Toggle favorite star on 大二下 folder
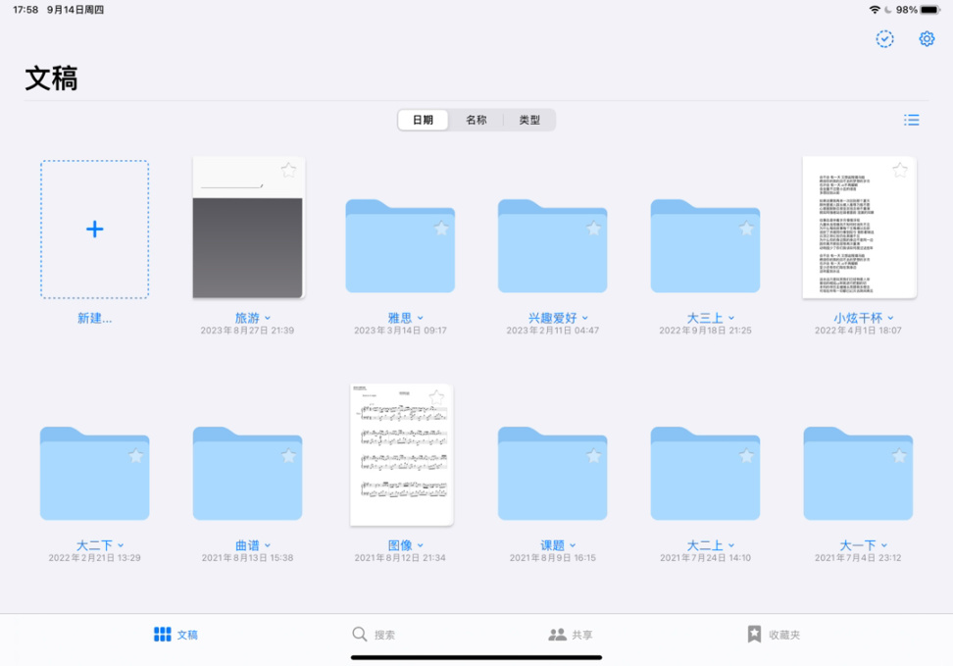 click(136, 456)
